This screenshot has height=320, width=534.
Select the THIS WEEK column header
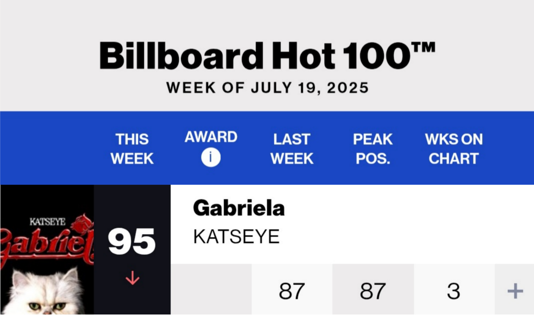(x=132, y=149)
